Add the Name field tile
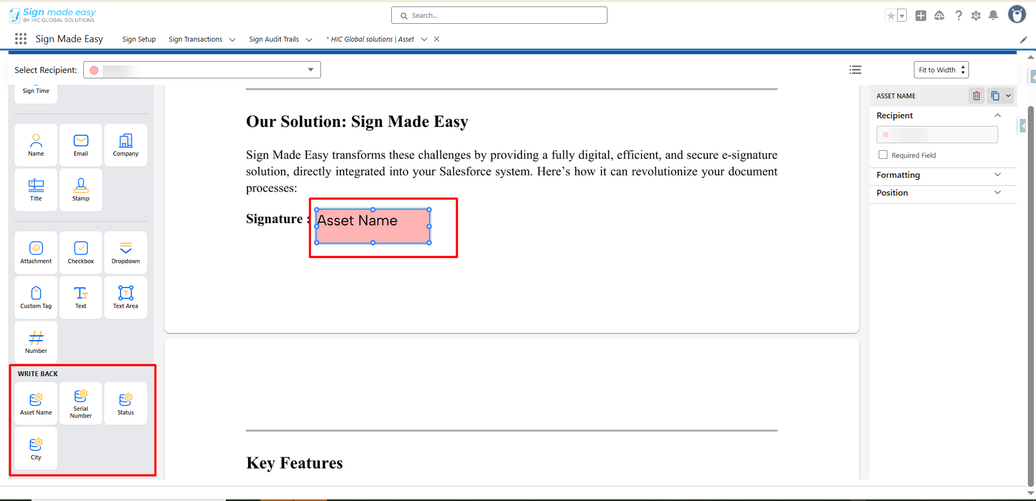The image size is (1036, 501). tap(36, 145)
